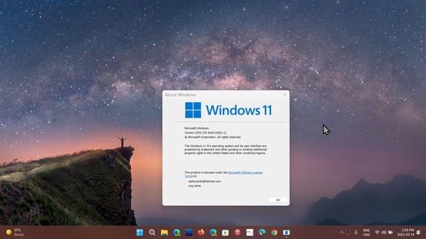Open the ENG language input switcher
426x239 pixels.
pos(367,232)
